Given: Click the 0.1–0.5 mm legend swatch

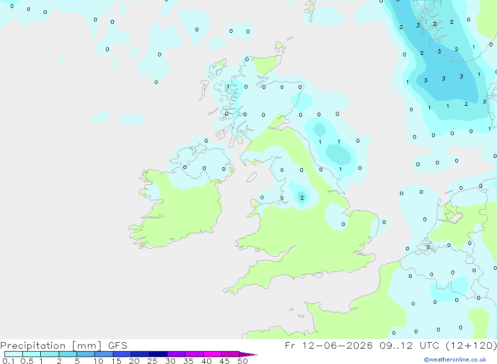Looking at the screenshot, I should [x=13, y=354].
